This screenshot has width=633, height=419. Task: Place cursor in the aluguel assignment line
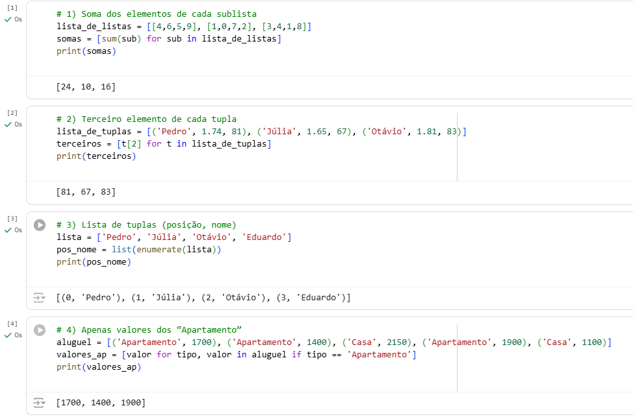click(334, 342)
